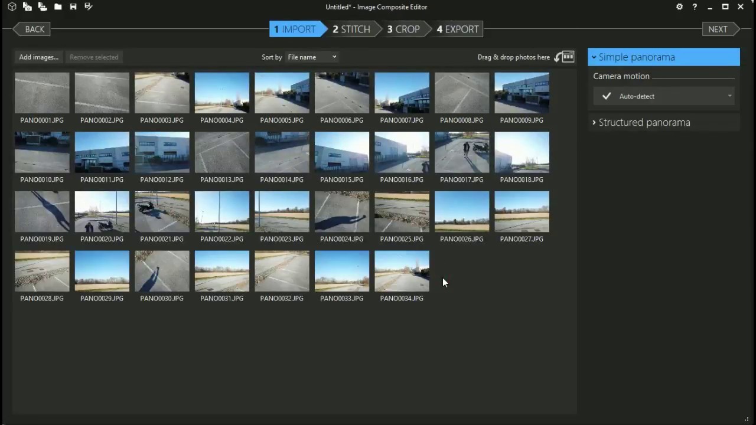The image size is (756, 425).
Task: Click the drag and drop photos icon
Action: tap(564, 57)
